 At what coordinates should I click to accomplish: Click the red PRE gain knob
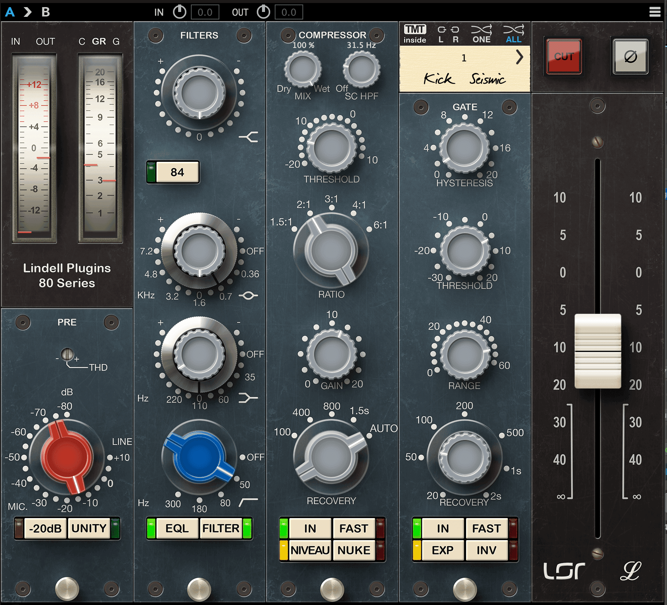pyautogui.click(x=67, y=457)
